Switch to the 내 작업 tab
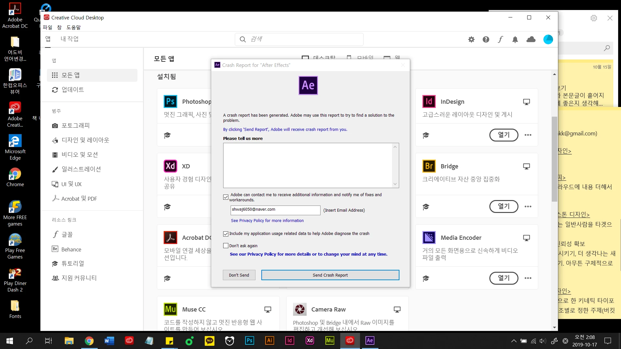 (70, 39)
